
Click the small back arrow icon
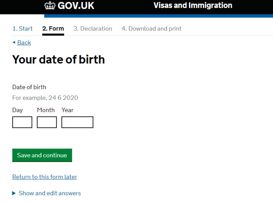pos(14,42)
